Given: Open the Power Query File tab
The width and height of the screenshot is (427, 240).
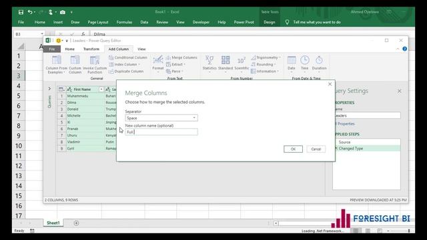Looking at the screenshot, I should click(x=52, y=49).
